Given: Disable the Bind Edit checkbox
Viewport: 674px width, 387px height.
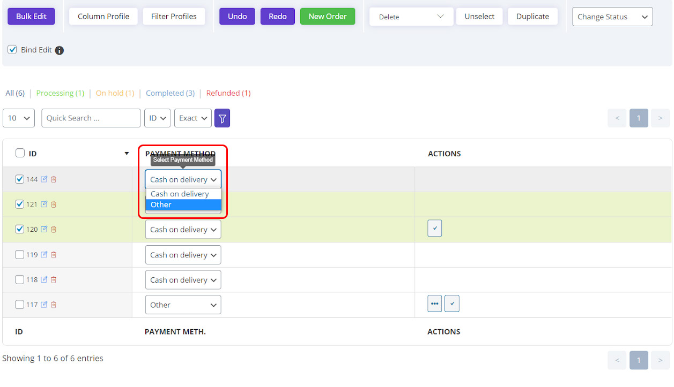Looking at the screenshot, I should click(12, 49).
